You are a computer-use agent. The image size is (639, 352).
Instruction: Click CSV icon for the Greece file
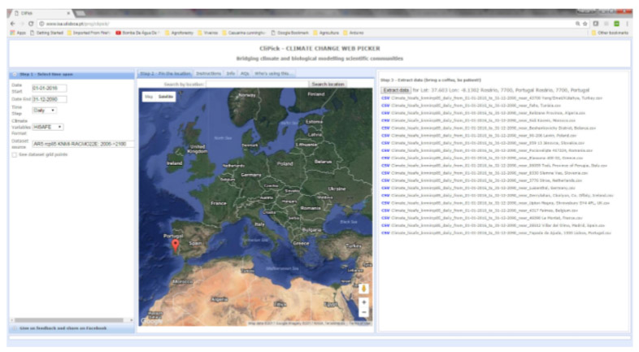point(385,158)
